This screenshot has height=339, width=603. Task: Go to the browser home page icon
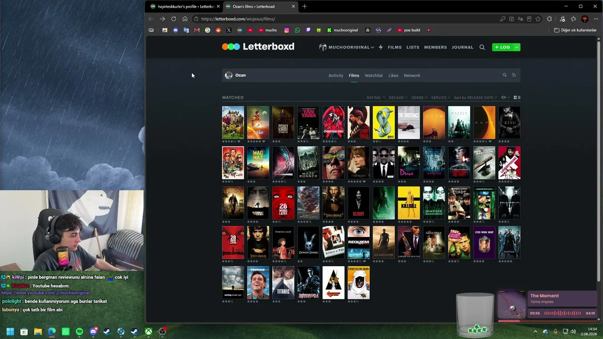coord(185,19)
